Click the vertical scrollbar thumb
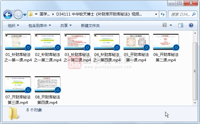200x124 pixels. tap(195, 71)
